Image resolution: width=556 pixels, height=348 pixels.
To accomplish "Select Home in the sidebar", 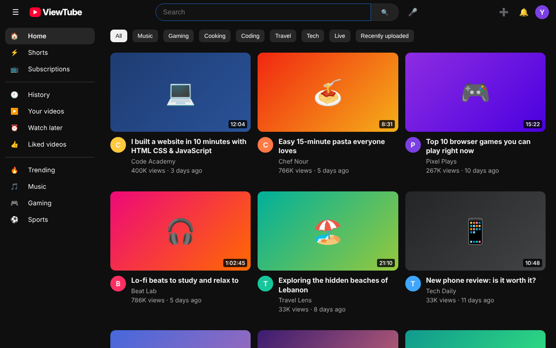I will point(50,36).
